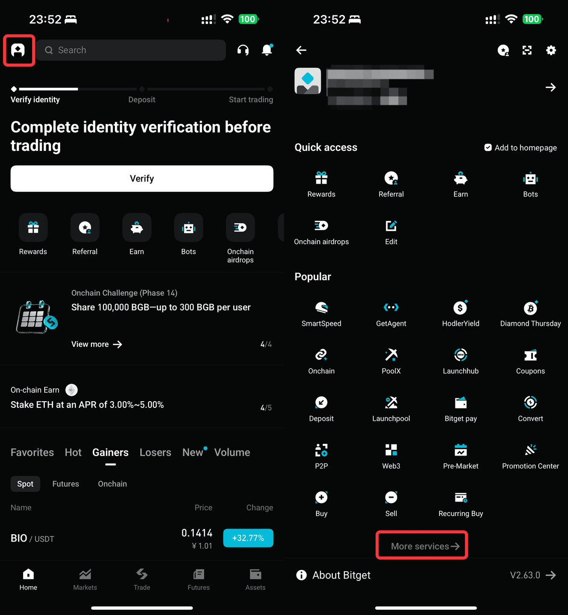568x615 pixels.
Task: Open SmartSpeed service
Action: click(321, 313)
